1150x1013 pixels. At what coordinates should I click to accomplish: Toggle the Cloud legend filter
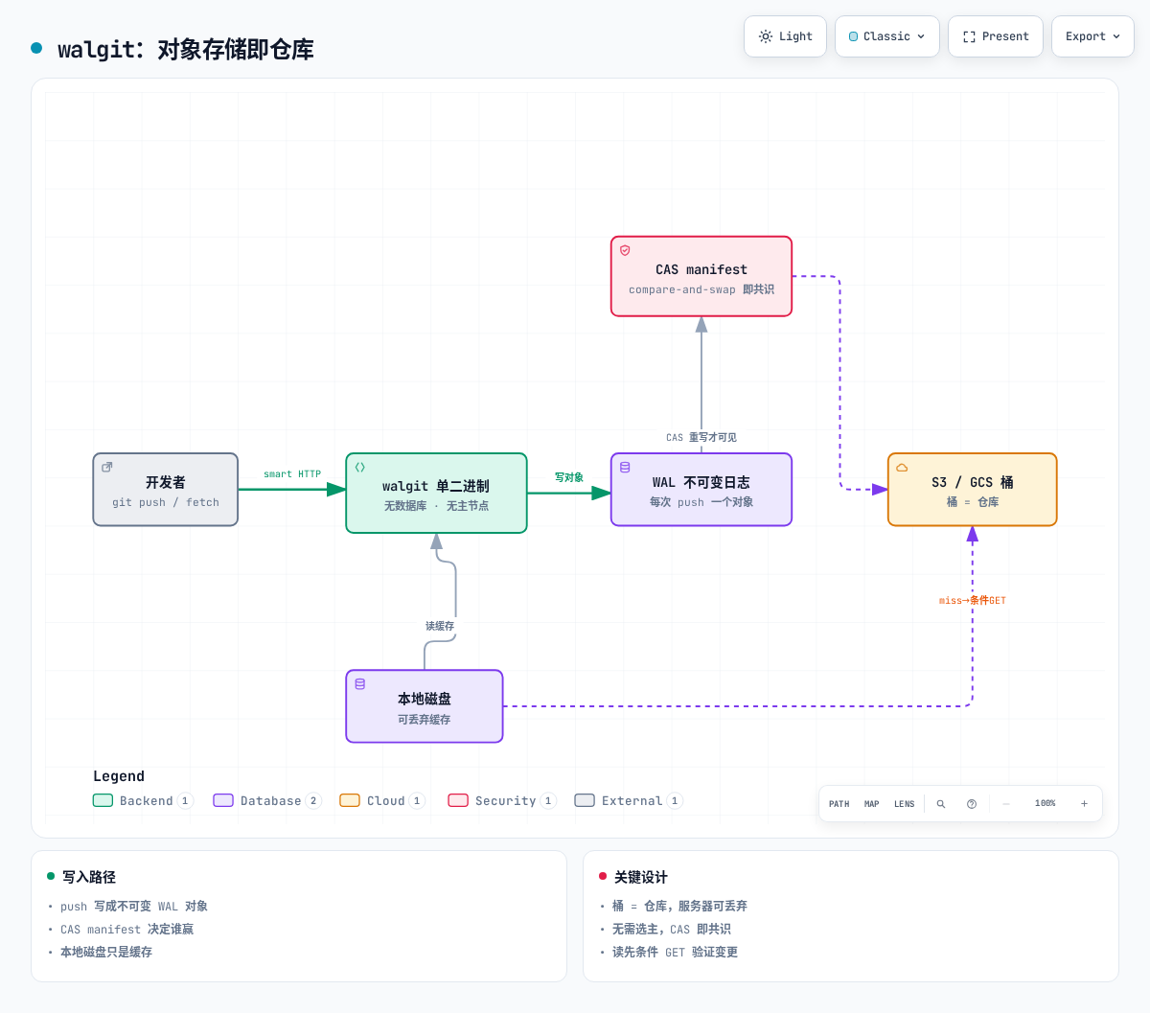382,801
